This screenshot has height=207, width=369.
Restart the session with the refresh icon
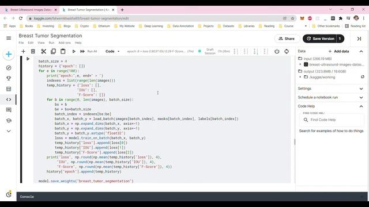click(x=287, y=51)
